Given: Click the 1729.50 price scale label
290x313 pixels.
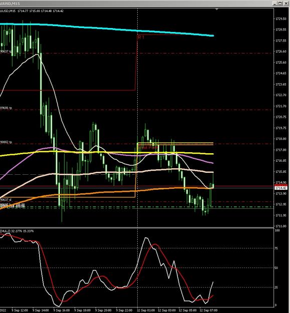Looking at the screenshot, I should [x=281, y=19].
